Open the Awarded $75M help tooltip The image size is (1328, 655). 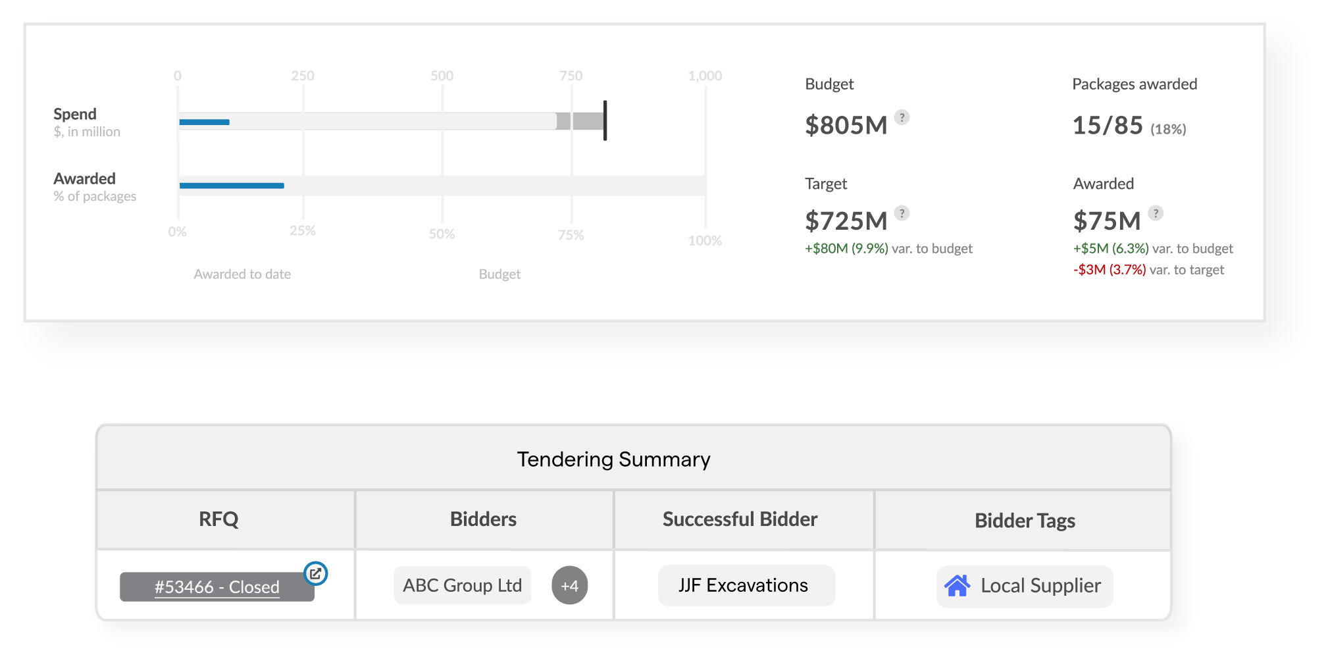pyautogui.click(x=1156, y=213)
